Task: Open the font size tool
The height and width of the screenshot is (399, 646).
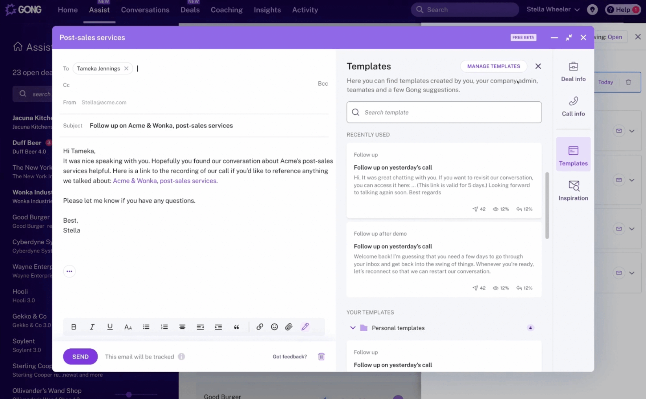Action: (x=128, y=327)
